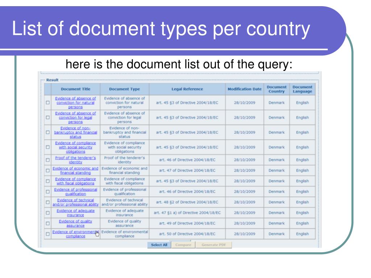Image resolution: width=371 pixels, height=278 pixels.
Task: Check the fiscal obligations row box
Action: pos(48,181)
